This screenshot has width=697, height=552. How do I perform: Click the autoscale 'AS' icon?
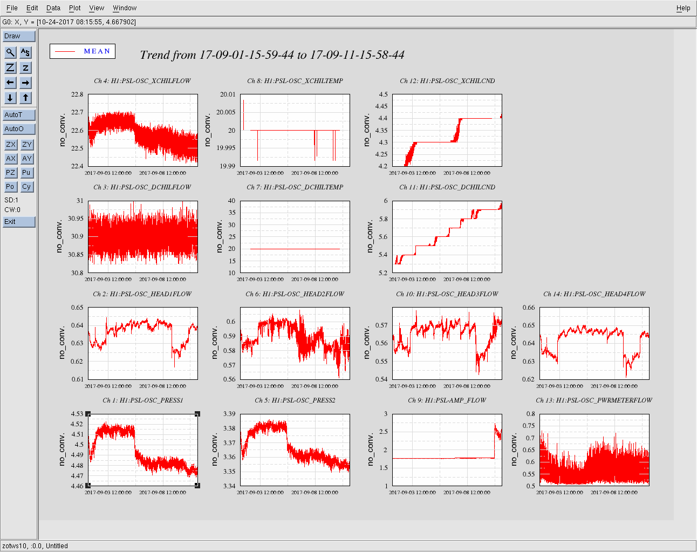point(26,52)
